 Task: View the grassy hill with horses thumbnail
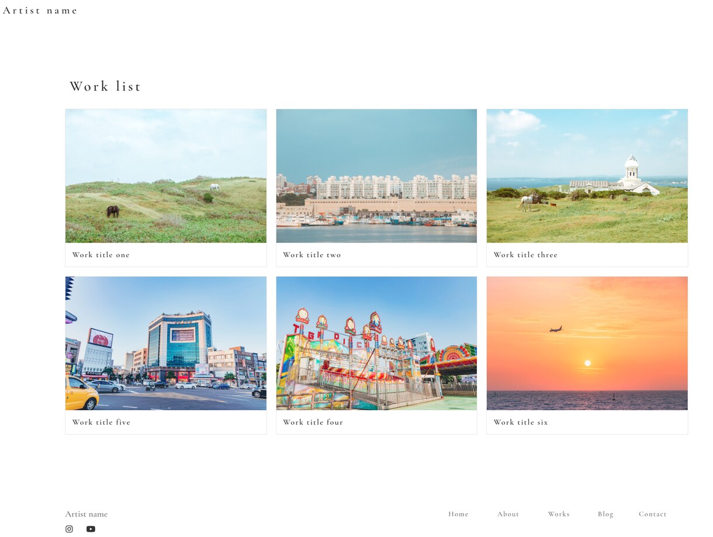pos(166,176)
